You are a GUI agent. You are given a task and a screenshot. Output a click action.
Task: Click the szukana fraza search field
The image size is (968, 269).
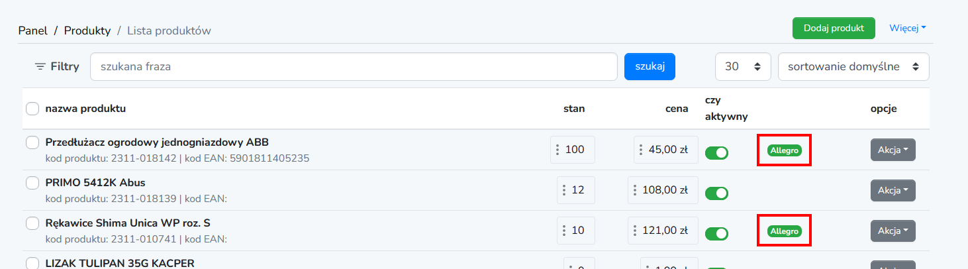(x=354, y=67)
